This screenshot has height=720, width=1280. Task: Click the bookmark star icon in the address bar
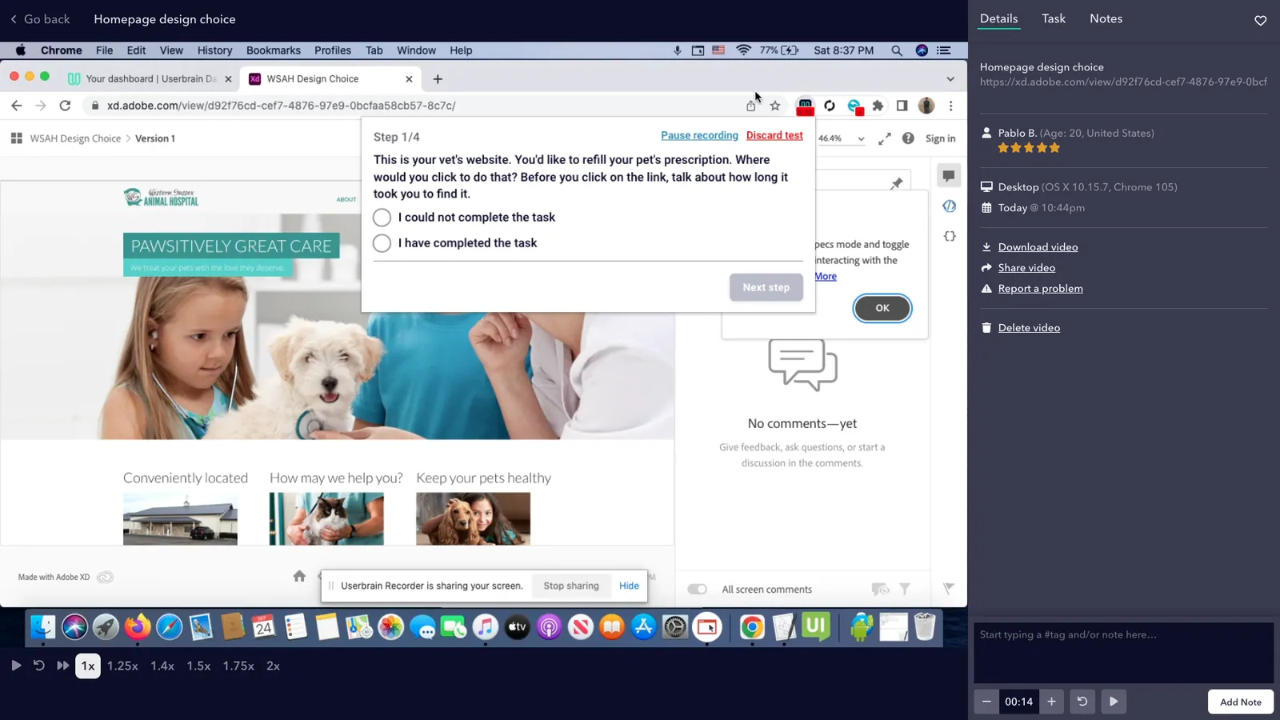pyautogui.click(x=774, y=106)
